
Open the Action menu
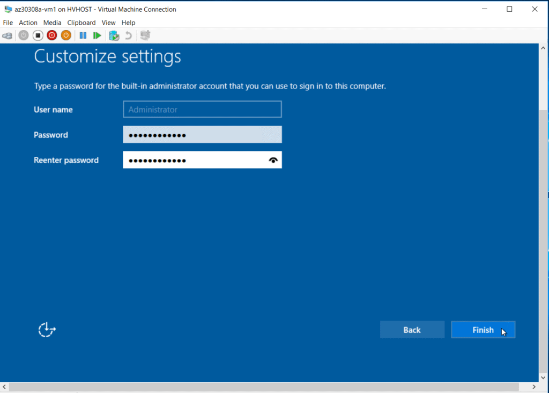point(28,23)
